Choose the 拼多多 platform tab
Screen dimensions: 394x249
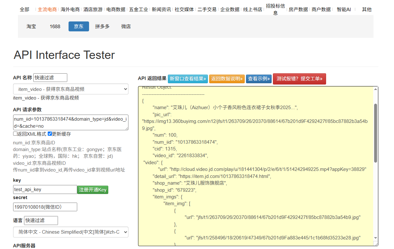(x=102, y=27)
